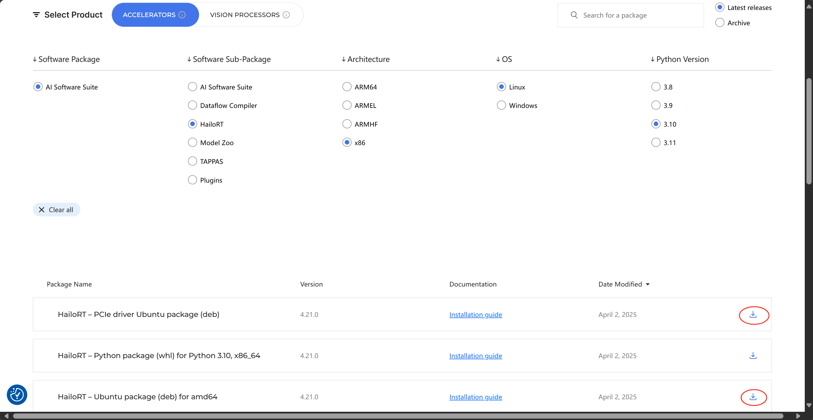Download HailoRT PCIe driver Ubuntu package
The width and height of the screenshot is (813, 420).
click(x=753, y=314)
